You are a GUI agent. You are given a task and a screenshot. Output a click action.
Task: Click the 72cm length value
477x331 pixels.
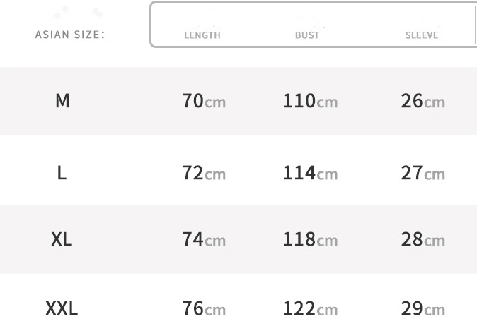pyautogui.click(x=204, y=173)
